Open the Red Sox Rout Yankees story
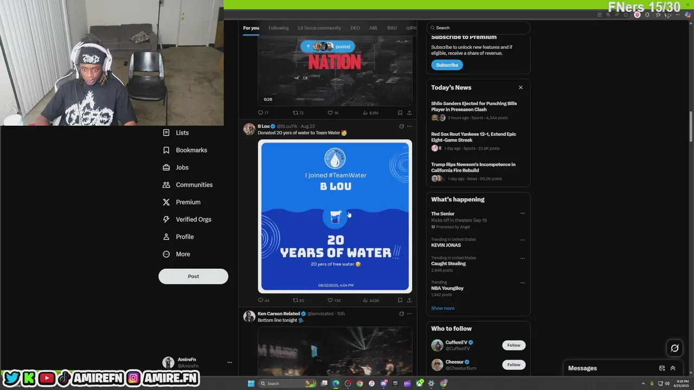This screenshot has width=694, height=390. pos(473,137)
